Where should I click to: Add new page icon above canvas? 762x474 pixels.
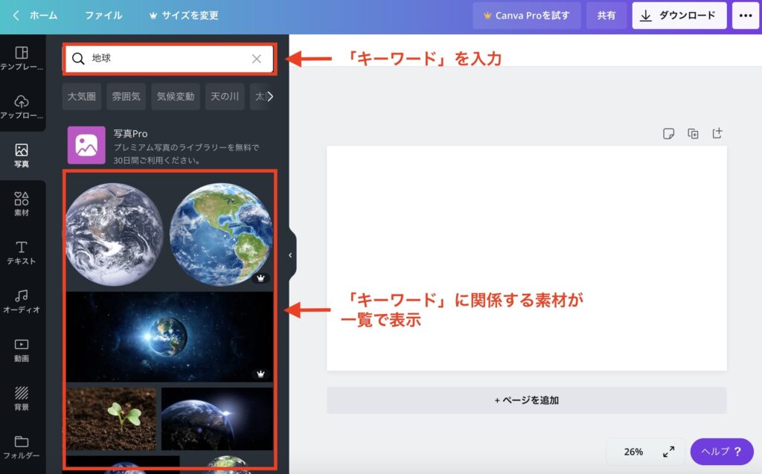[717, 133]
